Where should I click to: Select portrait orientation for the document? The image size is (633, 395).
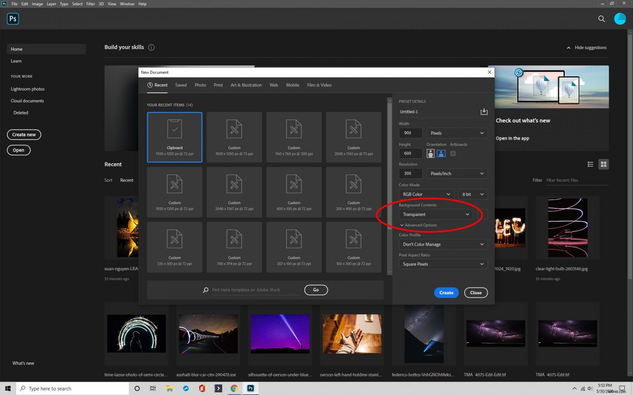[430, 153]
